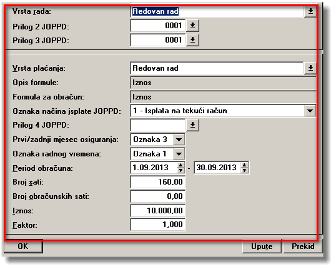Select the empty Prilog 4 JOPPD field
The width and height of the screenshot is (336, 269).
(x=158, y=125)
